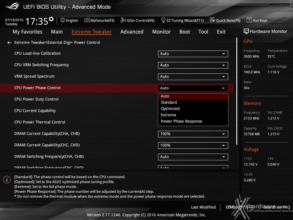The height and width of the screenshot is (220, 293).
Task: Open CPU Load-line Calibration dropdown
Action: coord(193,54)
